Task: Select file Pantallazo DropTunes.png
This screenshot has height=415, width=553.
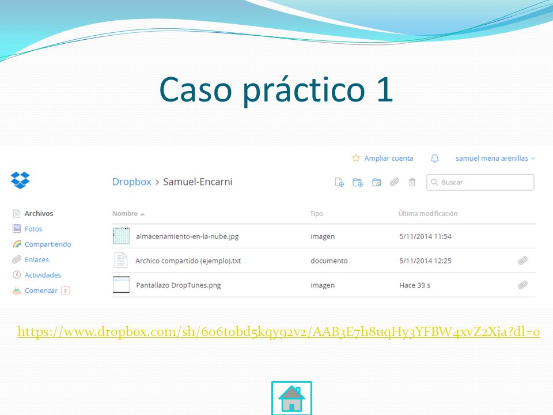Action: pyautogui.click(x=179, y=285)
